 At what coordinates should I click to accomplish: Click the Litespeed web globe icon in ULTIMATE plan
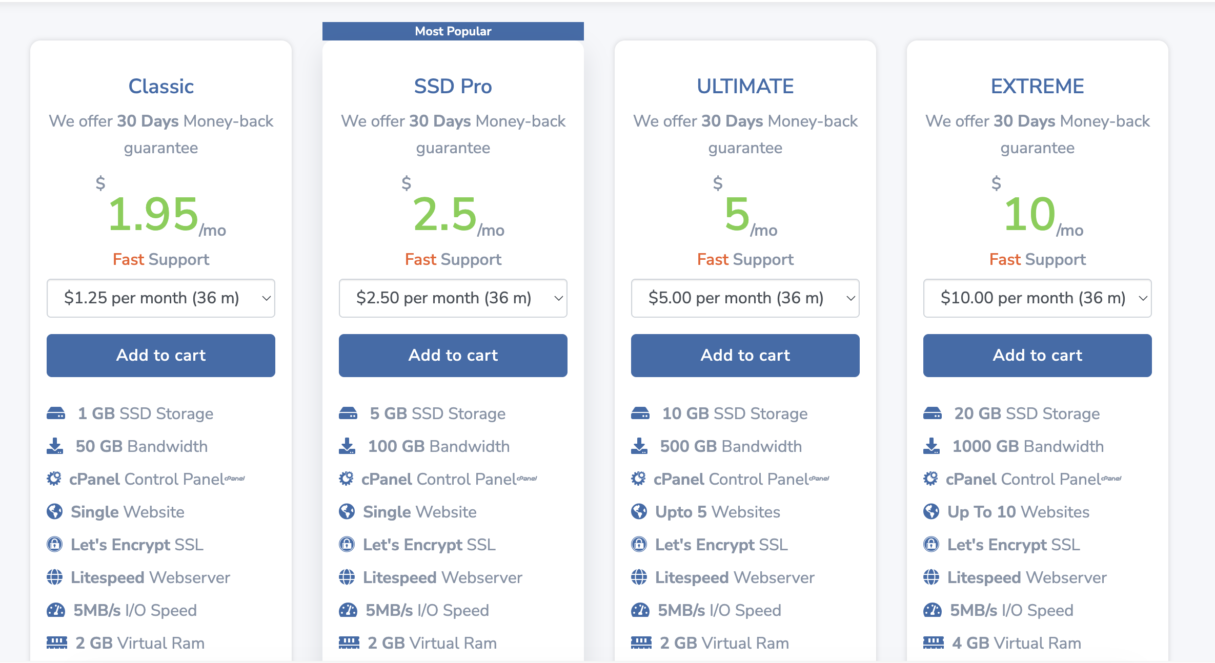[639, 577]
